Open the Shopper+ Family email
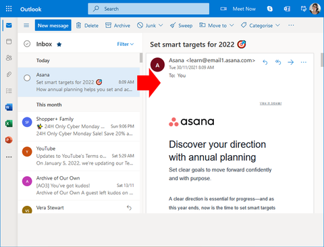 (x=79, y=126)
